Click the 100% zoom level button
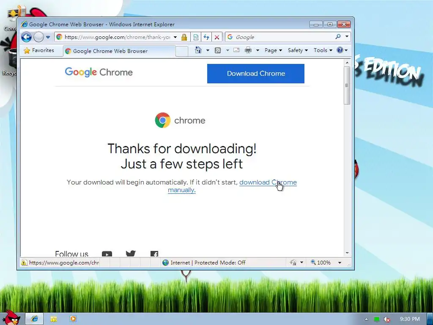The image size is (433, 325). [x=321, y=262]
